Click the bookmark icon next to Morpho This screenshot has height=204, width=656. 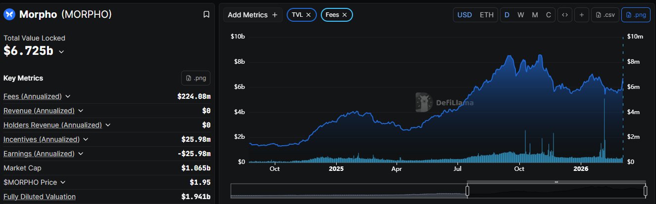point(206,15)
